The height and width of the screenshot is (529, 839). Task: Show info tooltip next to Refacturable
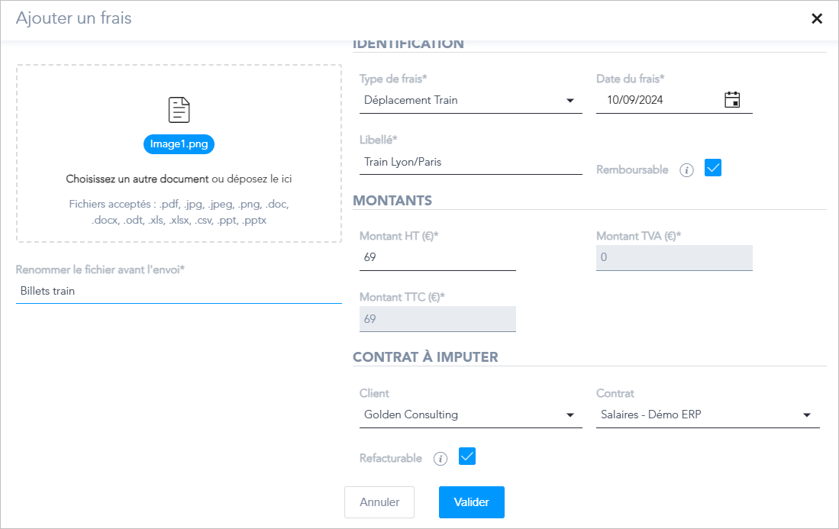point(440,459)
